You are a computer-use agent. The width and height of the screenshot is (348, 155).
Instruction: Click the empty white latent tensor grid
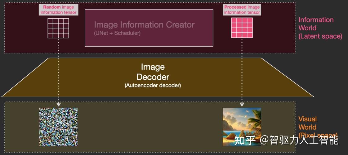58,28
